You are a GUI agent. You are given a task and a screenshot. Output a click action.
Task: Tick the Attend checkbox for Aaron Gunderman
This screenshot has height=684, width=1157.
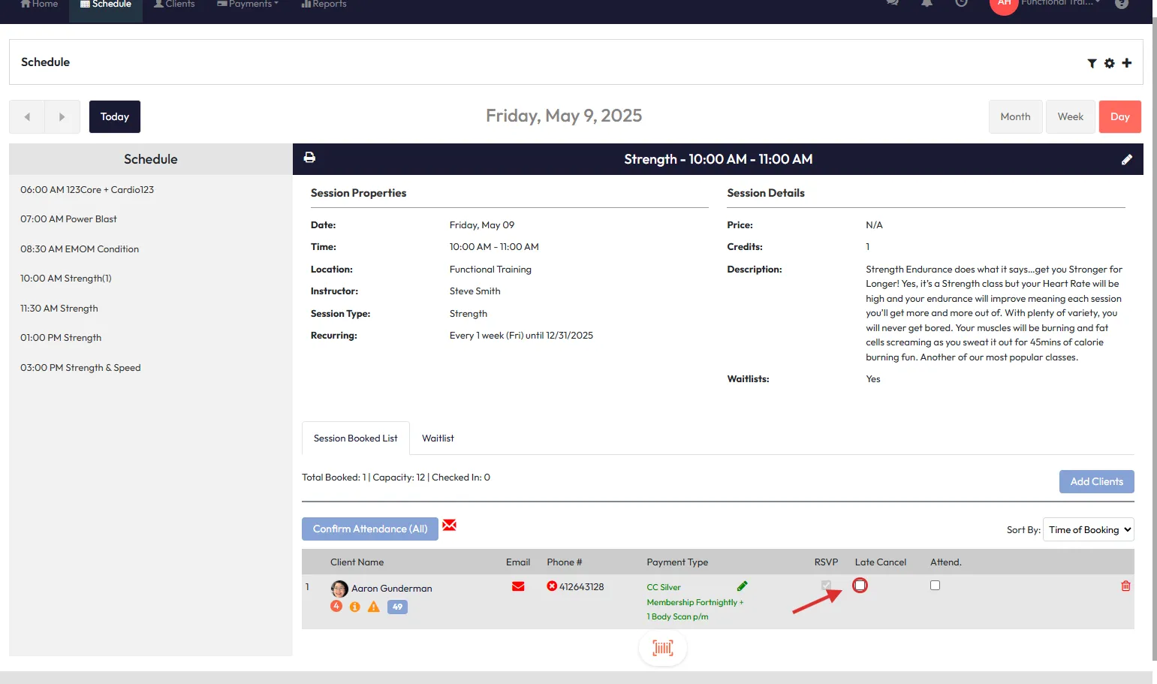pos(935,586)
